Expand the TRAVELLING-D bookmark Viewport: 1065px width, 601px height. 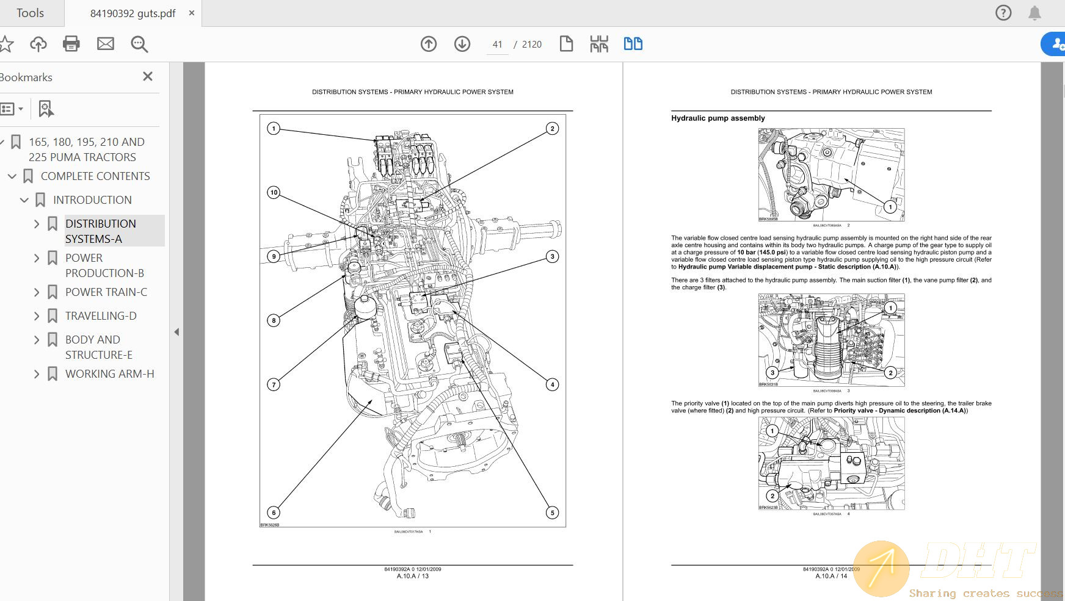pos(37,316)
